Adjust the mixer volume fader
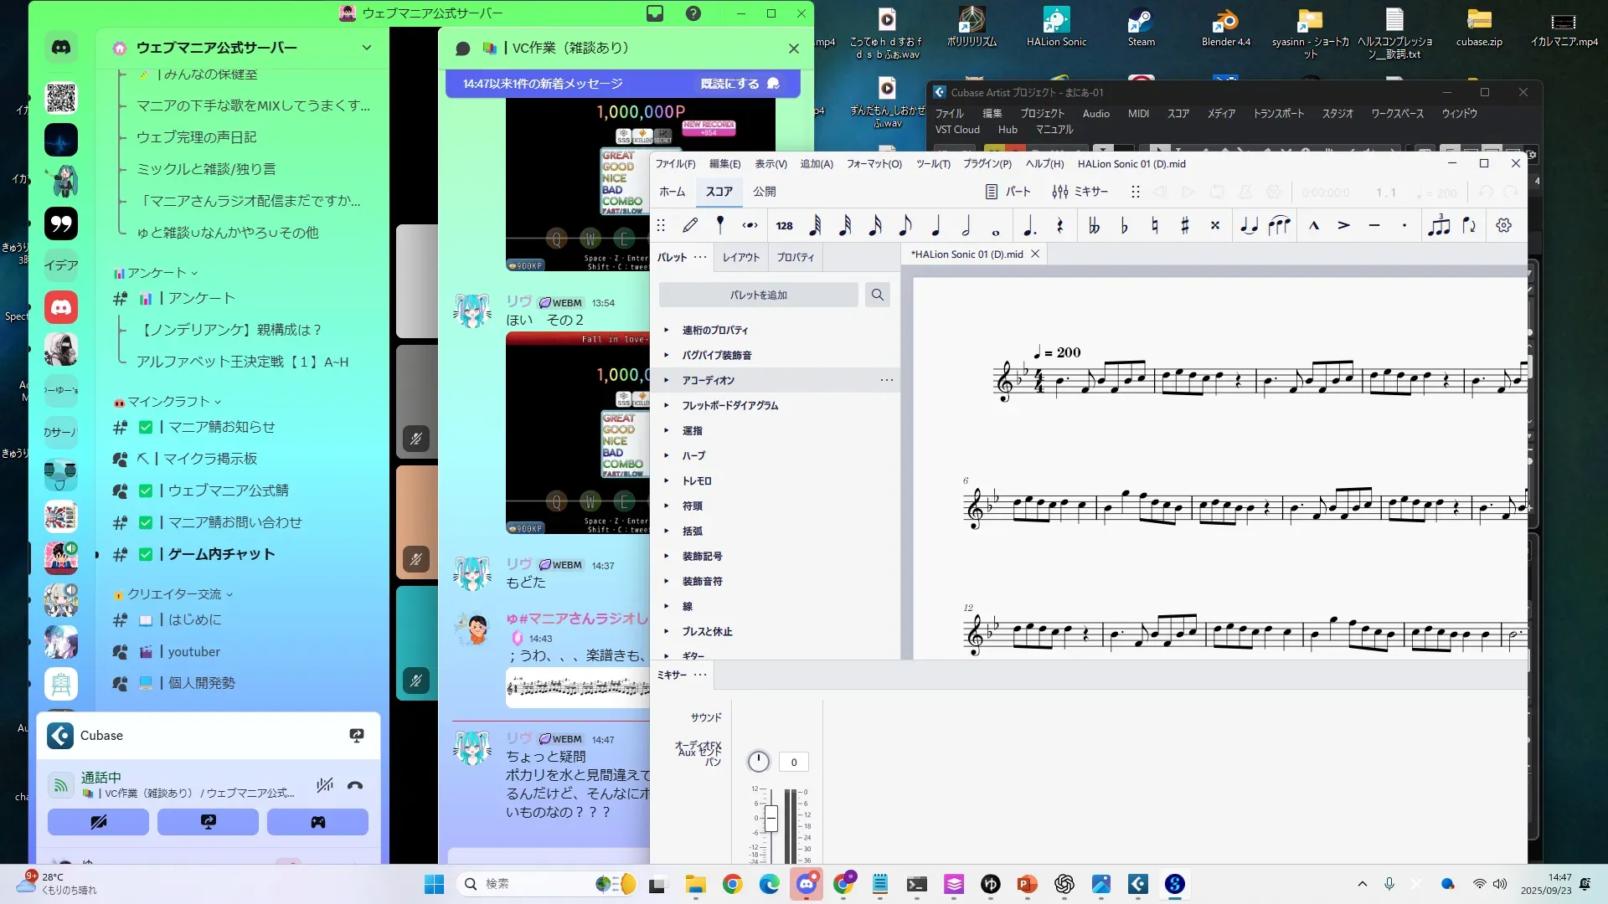Viewport: 1608px width, 904px height. pos(770,818)
